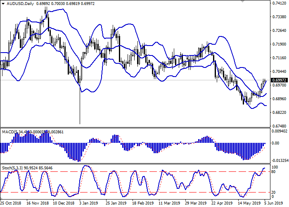Click the MACD 0.009402 scale label
This screenshot has width=289, height=207.
tap(280, 131)
